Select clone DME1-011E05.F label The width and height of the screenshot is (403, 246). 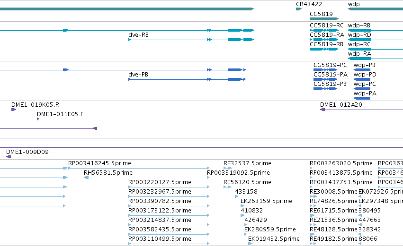60,114
